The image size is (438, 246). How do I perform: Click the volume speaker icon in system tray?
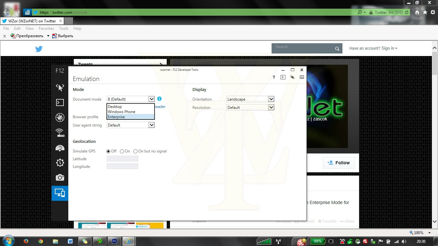[x=404, y=242]
